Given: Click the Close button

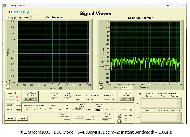Looking at the screenshot, I should pyautogui.click(x=22, y=118).
